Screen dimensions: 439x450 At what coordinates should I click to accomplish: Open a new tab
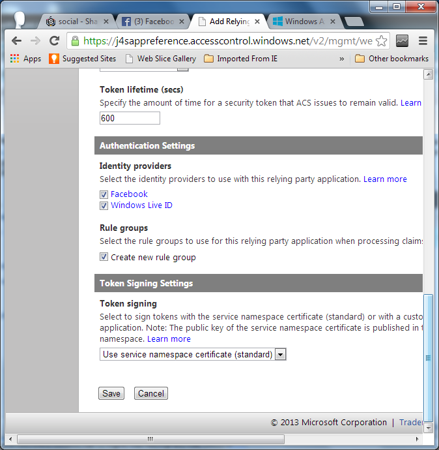tap(354, 22)
